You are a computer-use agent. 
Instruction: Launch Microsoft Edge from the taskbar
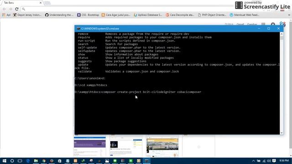28,161
